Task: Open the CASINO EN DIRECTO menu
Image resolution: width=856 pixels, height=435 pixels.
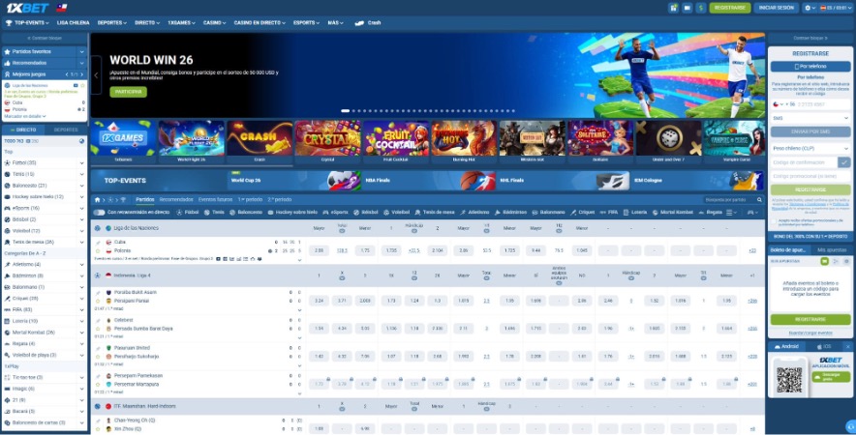Action: click(260, 23)
